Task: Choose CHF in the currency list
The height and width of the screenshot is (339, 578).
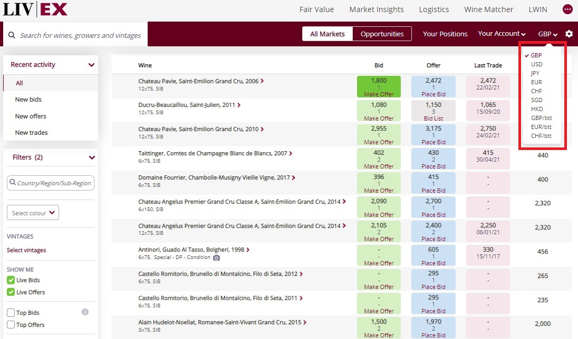Action: pyautogui.click(x=536, y=91)
